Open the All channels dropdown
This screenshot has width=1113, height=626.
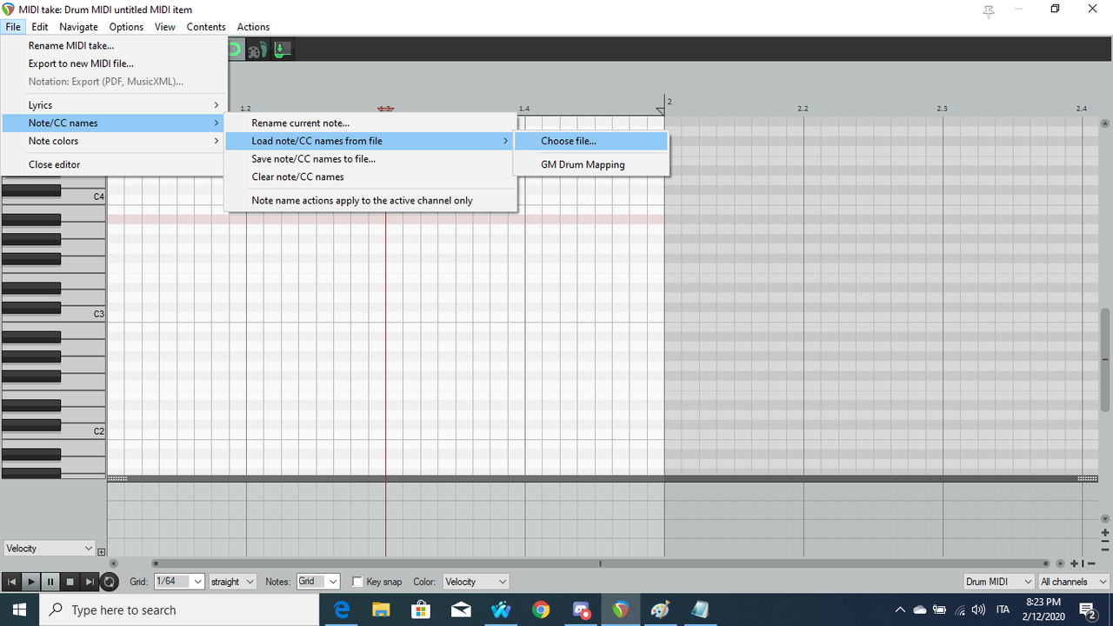1073,581
